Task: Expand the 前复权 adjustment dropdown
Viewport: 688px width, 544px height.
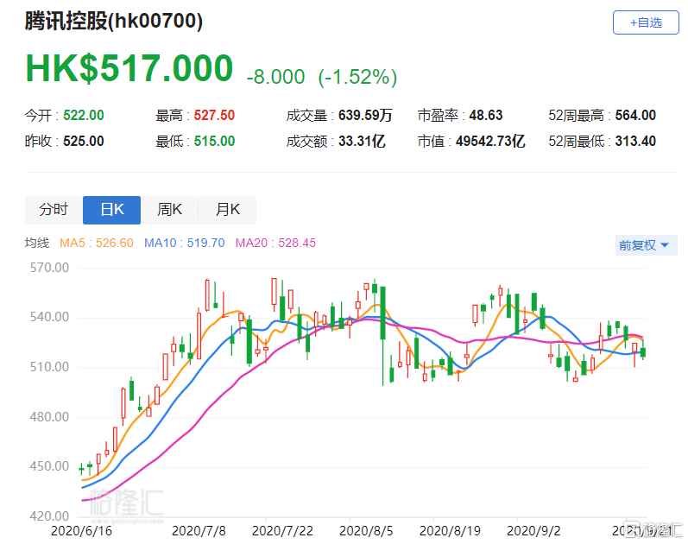Action: [644, 245]
